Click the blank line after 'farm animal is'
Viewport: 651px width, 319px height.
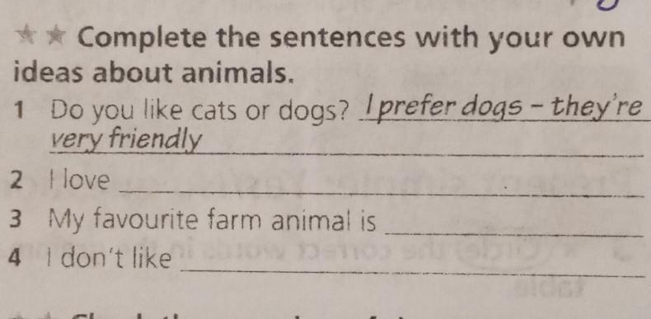click(x=514, y=236)
